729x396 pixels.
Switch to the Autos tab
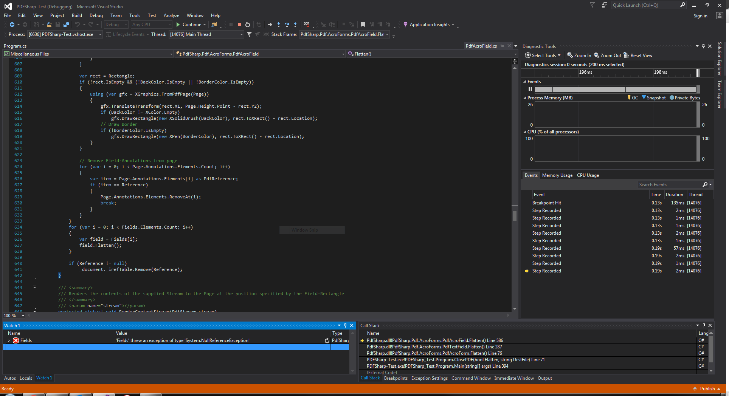(x=10, y=378)
